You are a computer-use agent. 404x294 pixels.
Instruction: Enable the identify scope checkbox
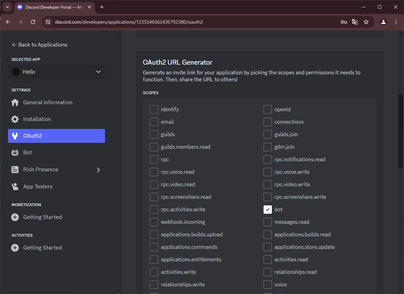(154, 109)
